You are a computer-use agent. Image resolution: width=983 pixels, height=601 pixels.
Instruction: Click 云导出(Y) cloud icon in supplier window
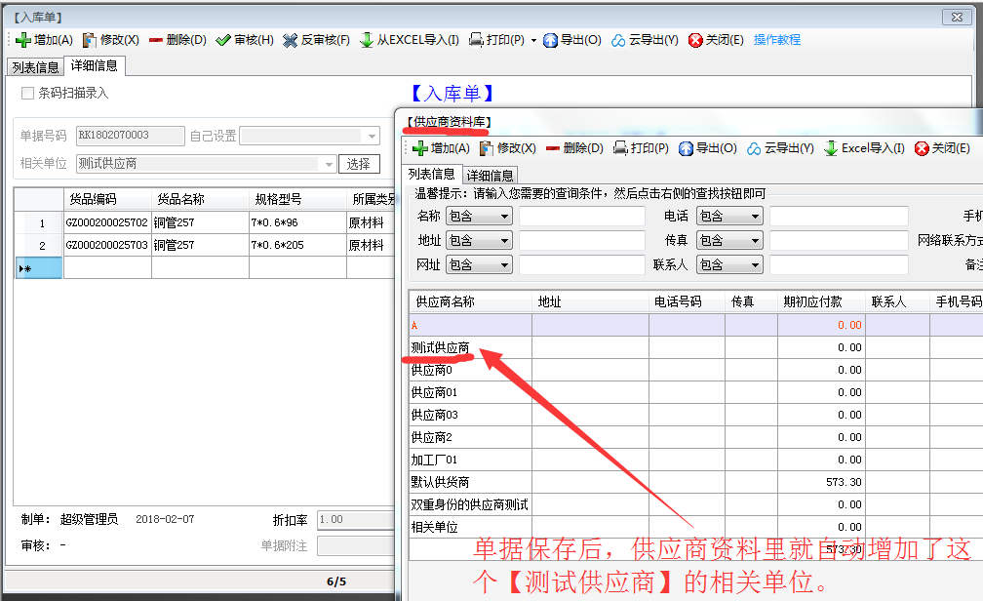point(755,148)
